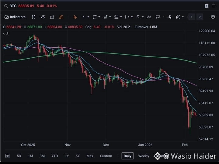Select the Fibonacci retracement tool
219x164 pixels.
point(116,17)
